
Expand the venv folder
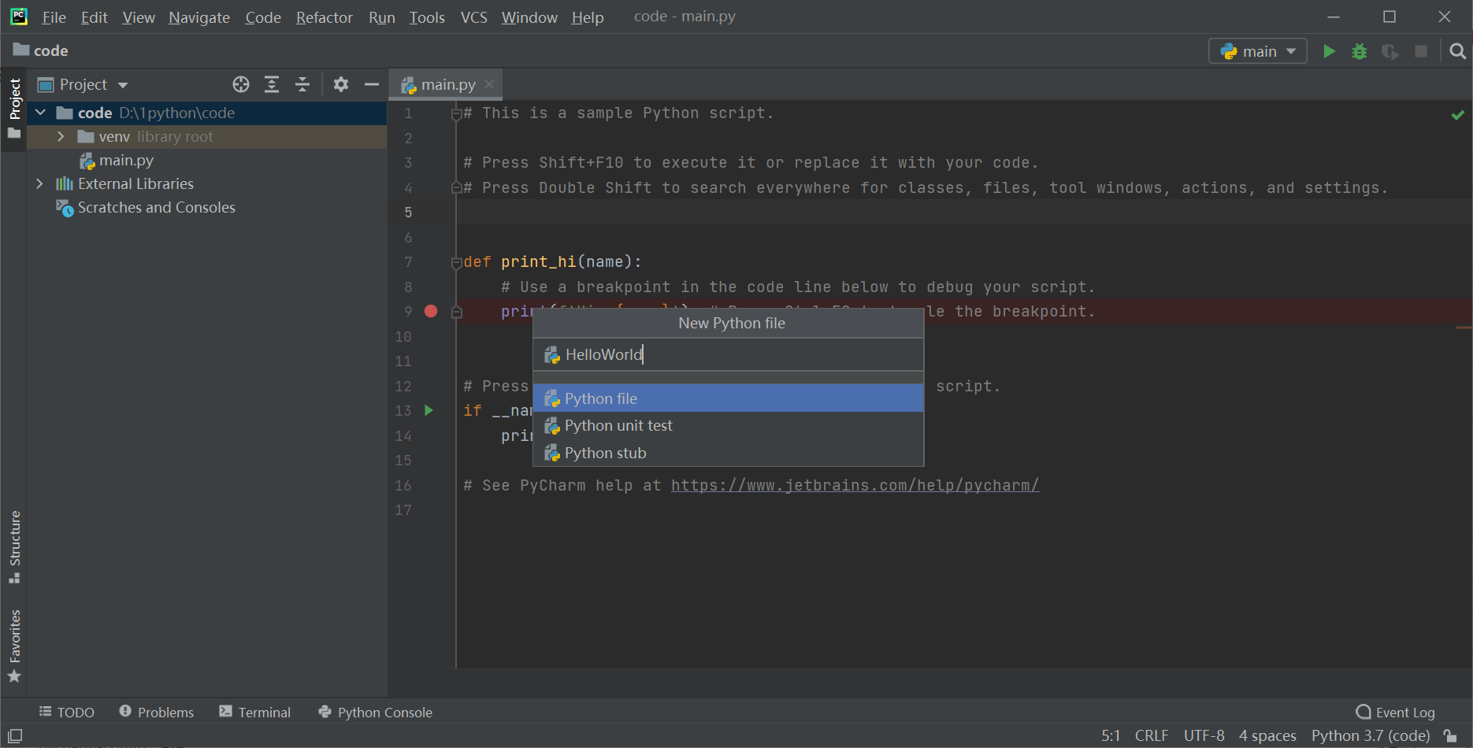pos(61,136)
